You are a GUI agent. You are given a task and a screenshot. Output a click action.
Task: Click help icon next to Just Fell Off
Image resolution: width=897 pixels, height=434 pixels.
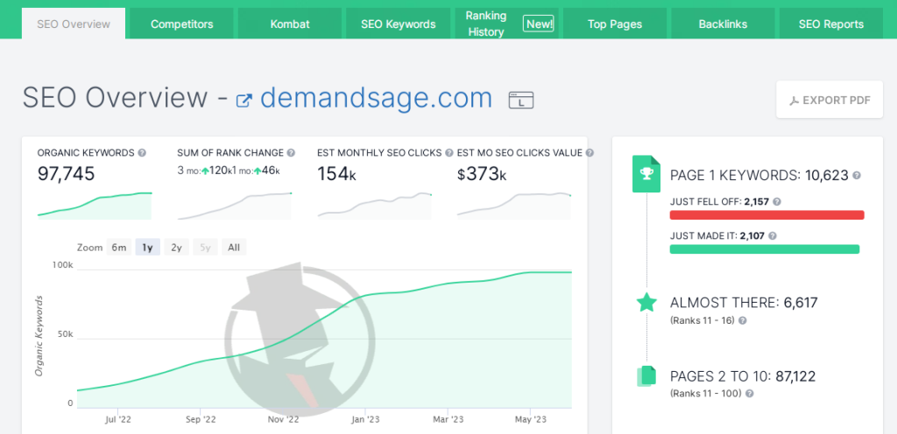coord(777,201)
